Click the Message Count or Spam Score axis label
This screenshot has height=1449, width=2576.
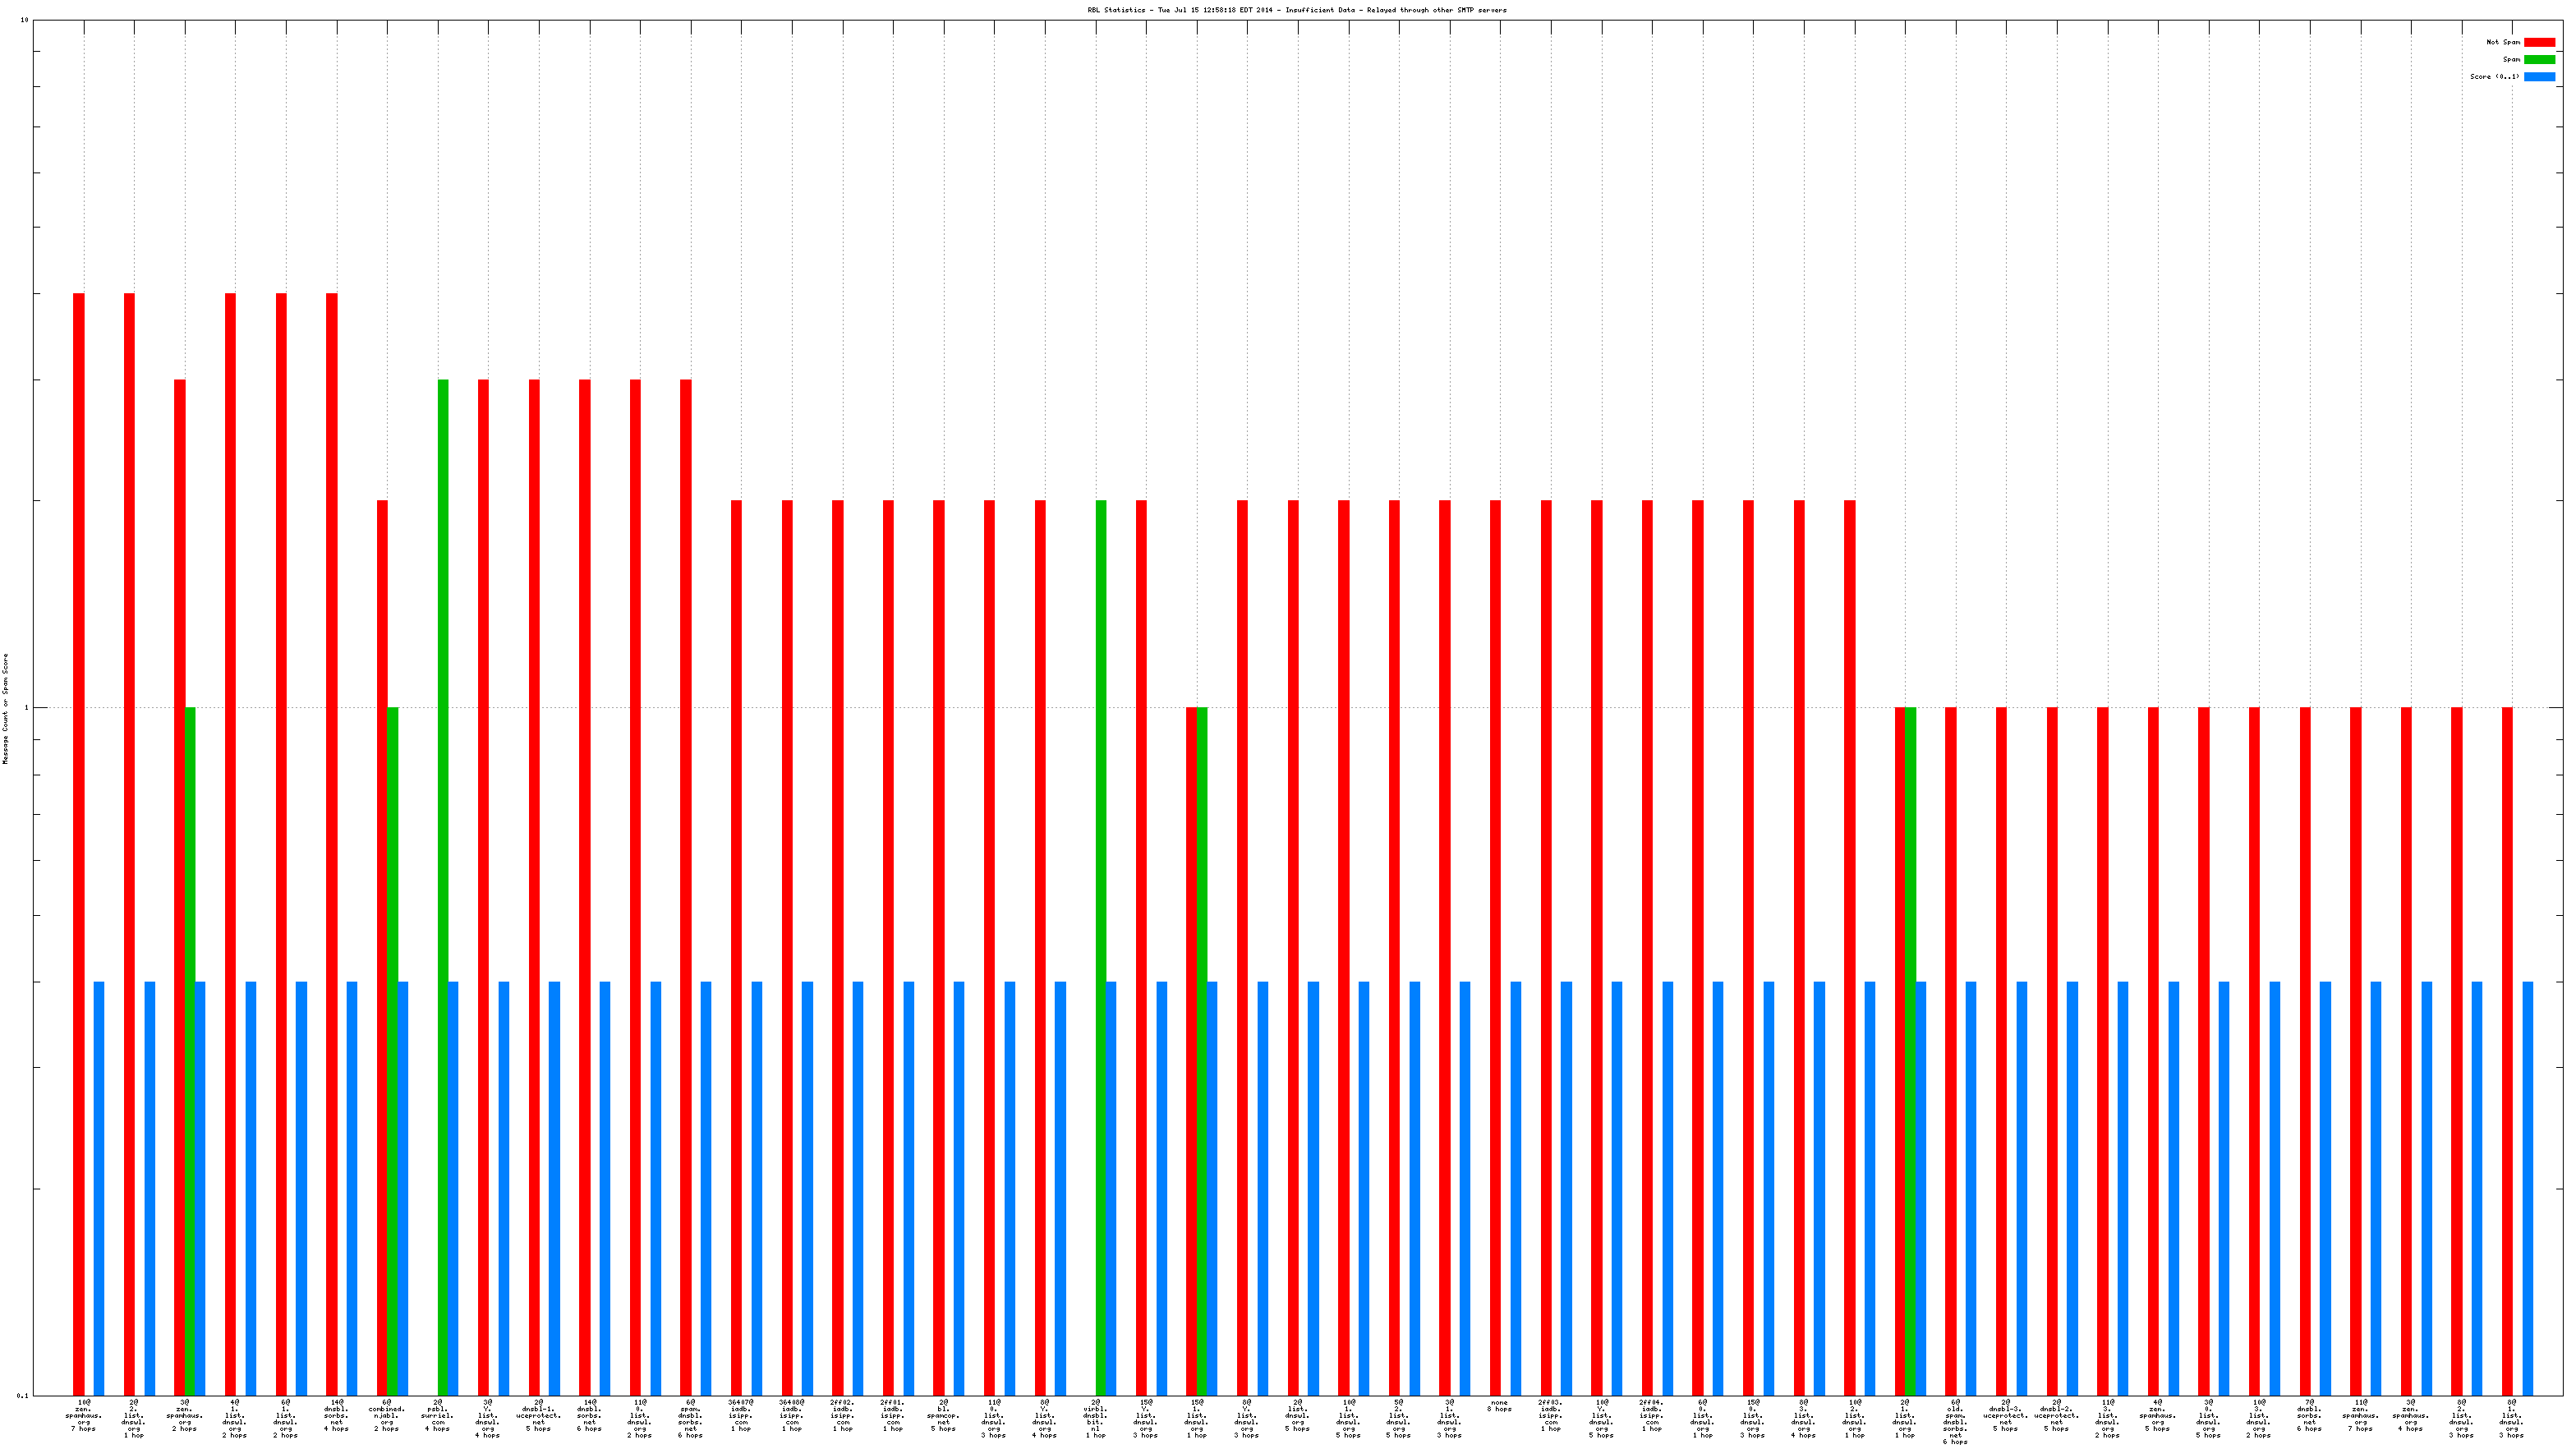tap(5, 708)
